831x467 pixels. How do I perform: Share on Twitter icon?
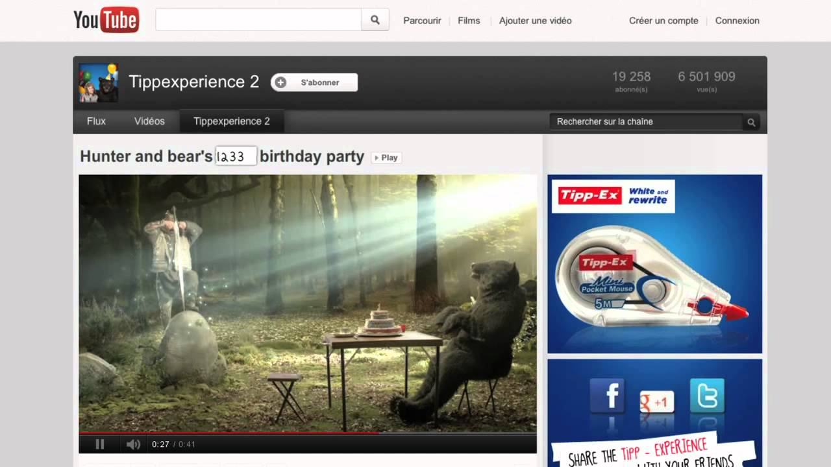[706, 396]
